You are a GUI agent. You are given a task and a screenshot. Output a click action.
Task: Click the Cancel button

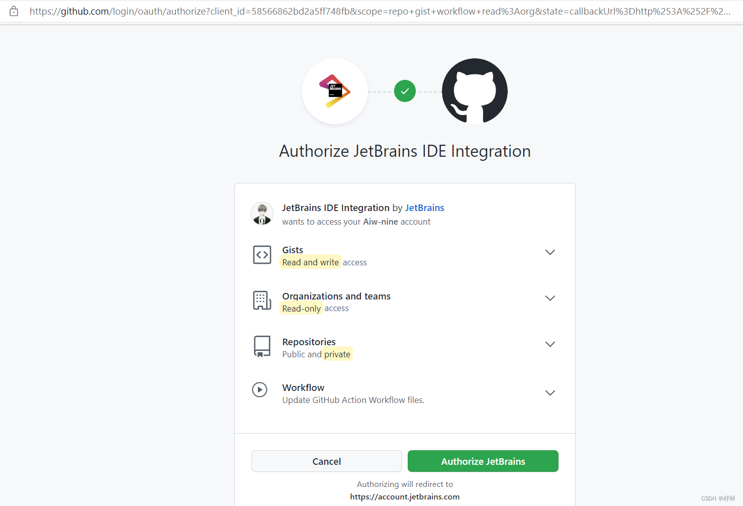click(327, 461)
